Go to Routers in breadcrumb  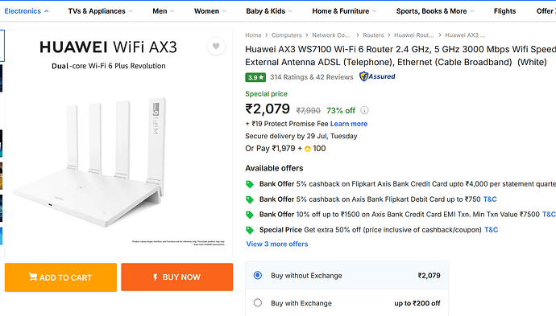373,35
